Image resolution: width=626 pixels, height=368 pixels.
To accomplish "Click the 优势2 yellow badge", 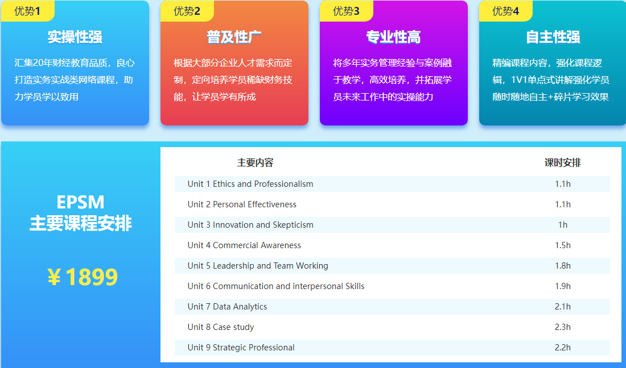I will pos(187,11).
